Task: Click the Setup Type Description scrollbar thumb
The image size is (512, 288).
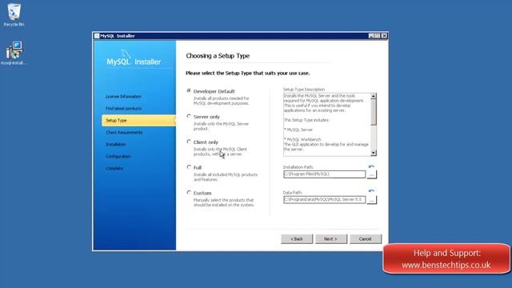Action: point(374,112)
